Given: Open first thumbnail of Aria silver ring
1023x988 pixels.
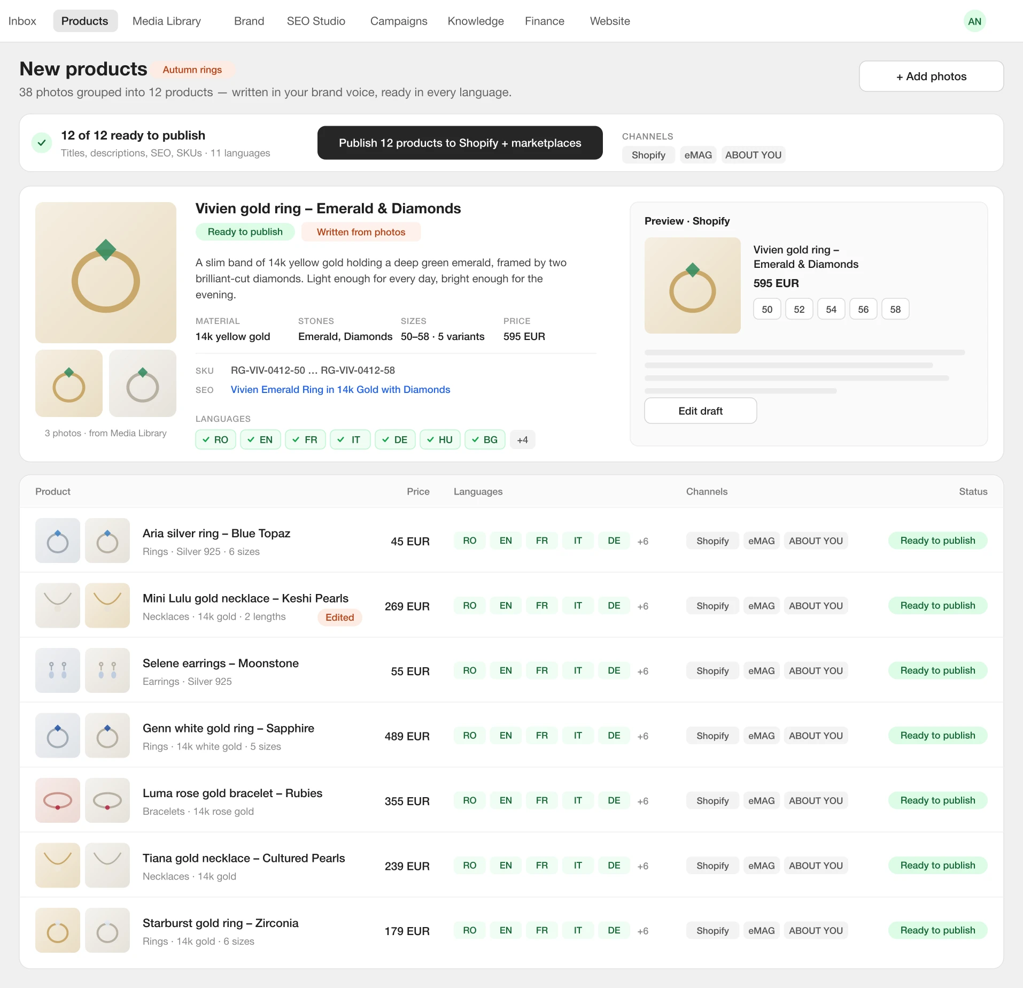Looking at the screenshot, I should pos(58,541).
